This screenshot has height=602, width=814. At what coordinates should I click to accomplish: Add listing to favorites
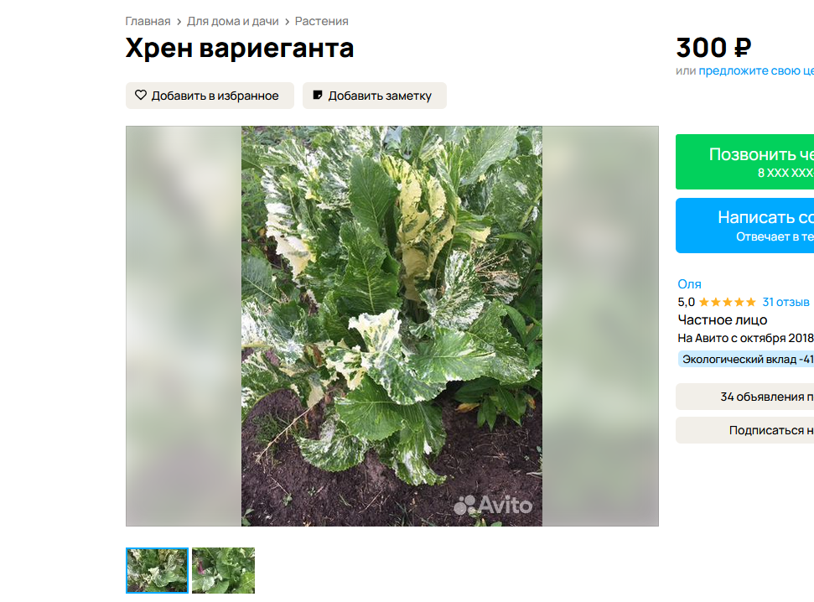pyautogui.click(x=210, y=96)
